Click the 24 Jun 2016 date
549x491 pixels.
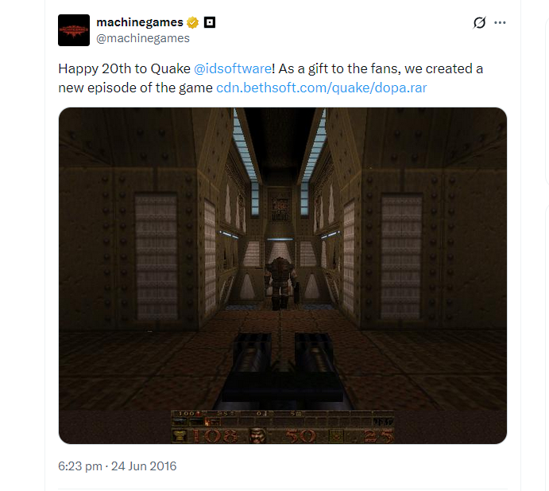coord(144,466)
